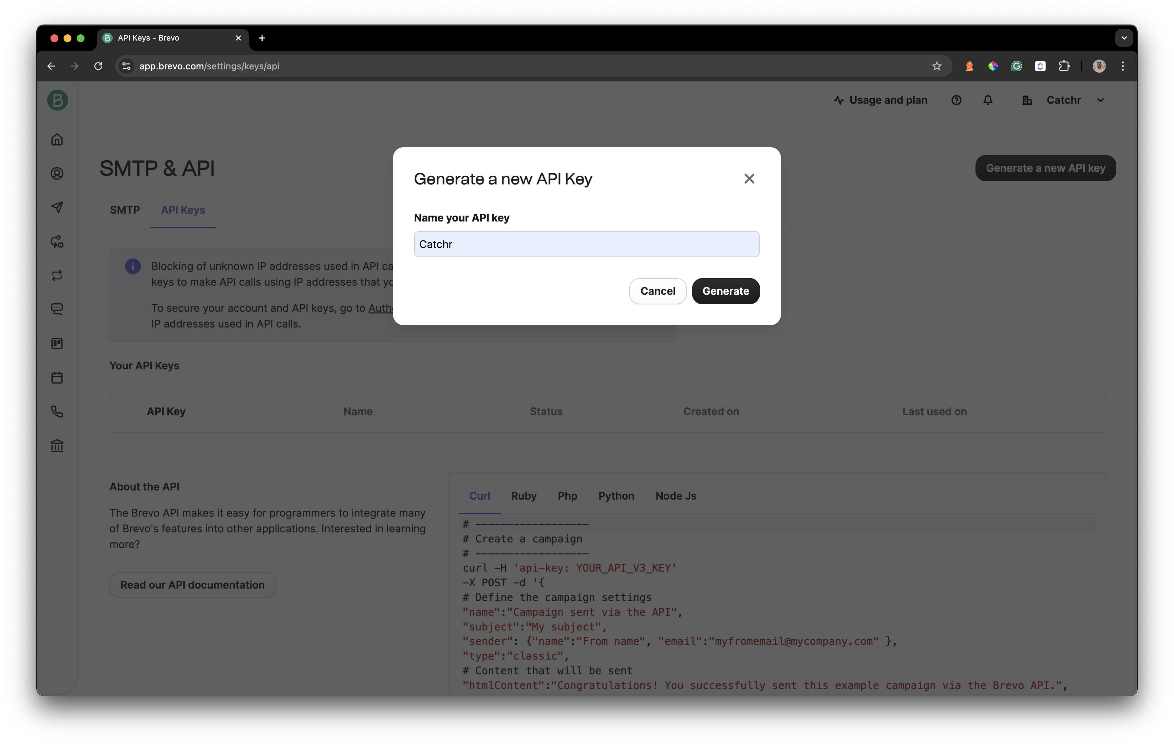Click Generate a new API key button
The height and width of the screenshot is (744, 1174).
[1045, 168]
